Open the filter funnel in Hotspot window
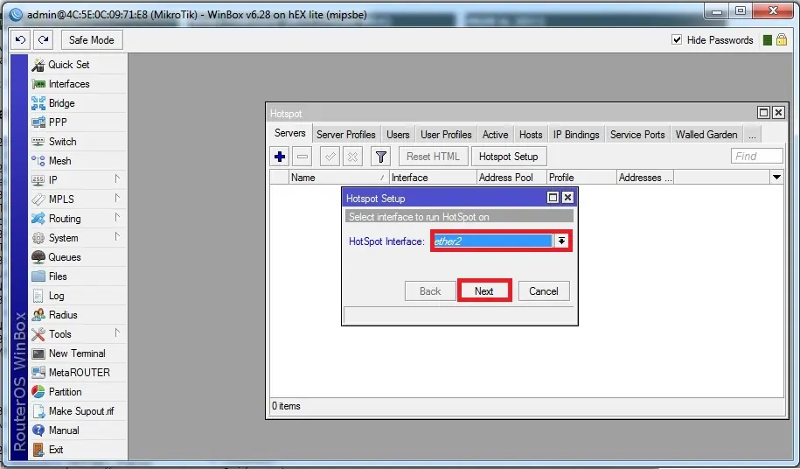The image size is (800, 469). (380, 157)
